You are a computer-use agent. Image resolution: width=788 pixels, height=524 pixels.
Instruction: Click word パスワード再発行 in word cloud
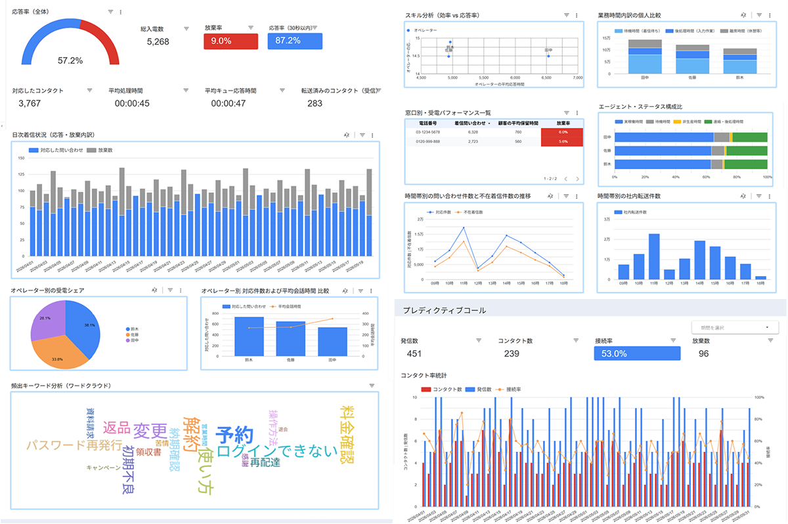[x=74, y=445]
